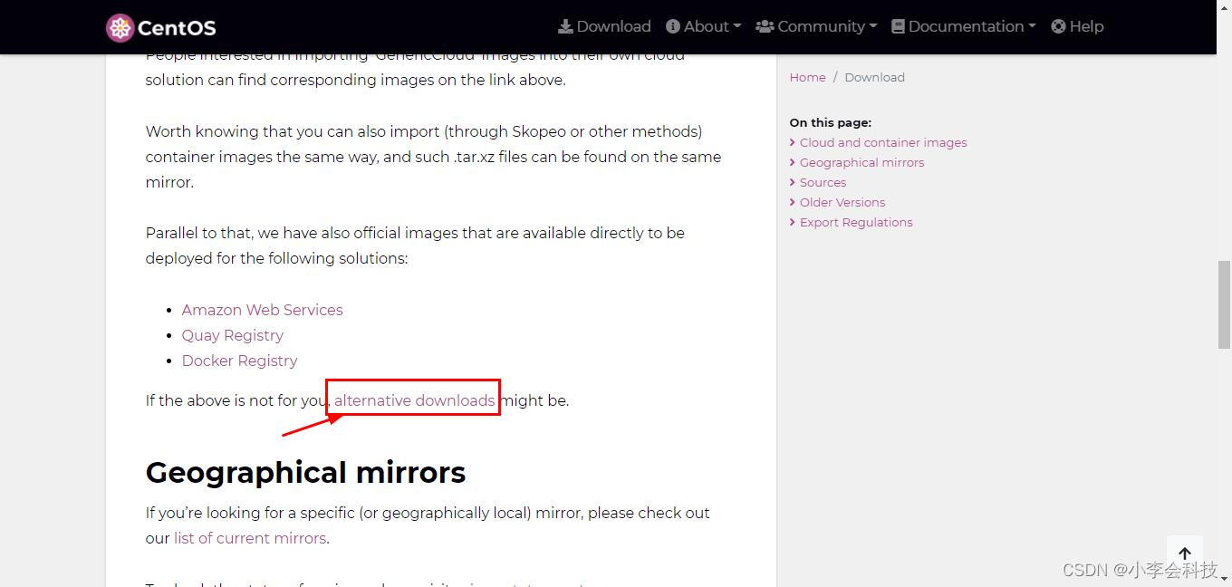This screenshot has height=587, width=1232.
Task: Click the vertical page scrollbar thumb
Action: point(1224,304)
